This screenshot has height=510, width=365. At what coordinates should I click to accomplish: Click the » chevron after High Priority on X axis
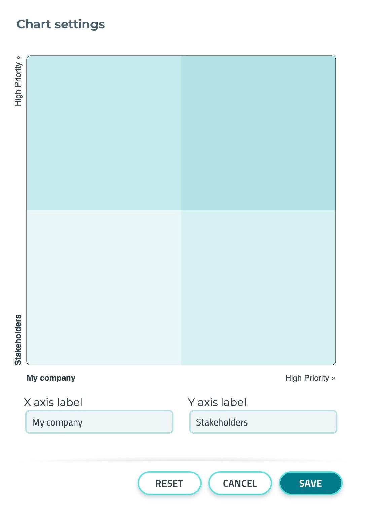[333, 378]
